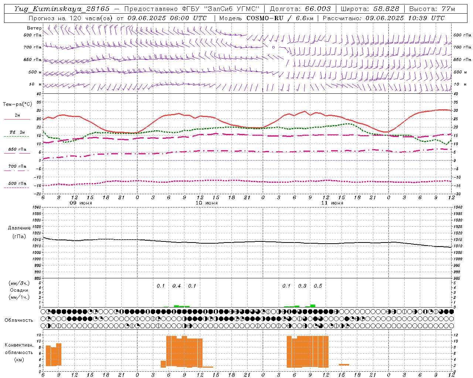
Task: Click the Давление pressure panel label
Action: pos(19,228)
